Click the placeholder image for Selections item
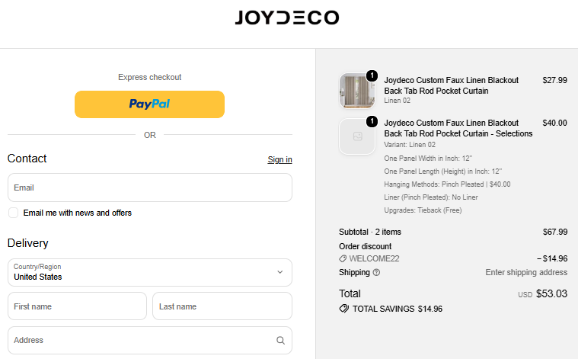Viewport: 578px width, 359px height. (357, 136)
